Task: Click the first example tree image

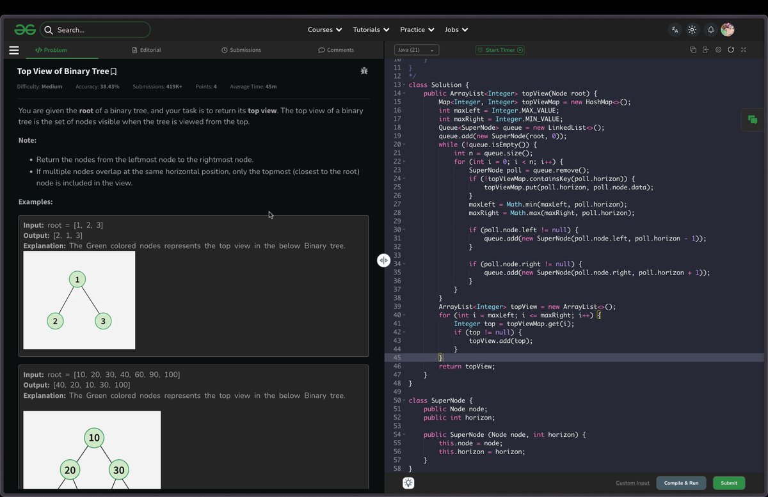Action: tap(79, 300)
